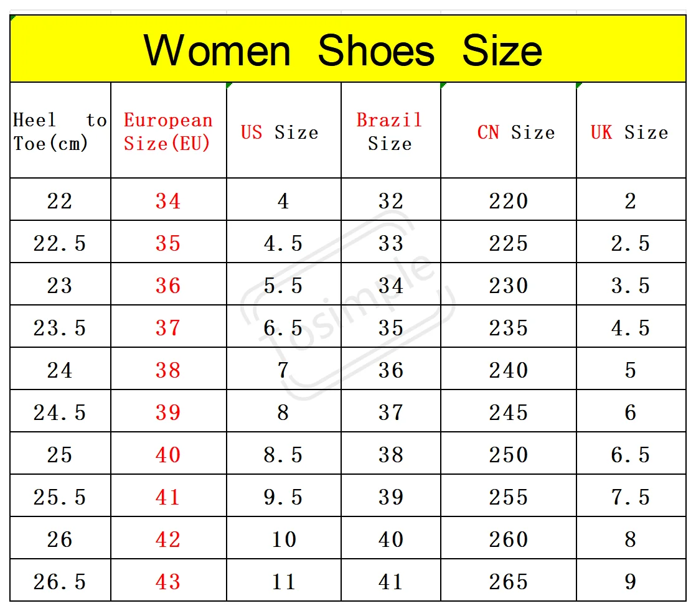
Task: Click the 'Brazil Size' header cell
Action: (x=390, y=131)
